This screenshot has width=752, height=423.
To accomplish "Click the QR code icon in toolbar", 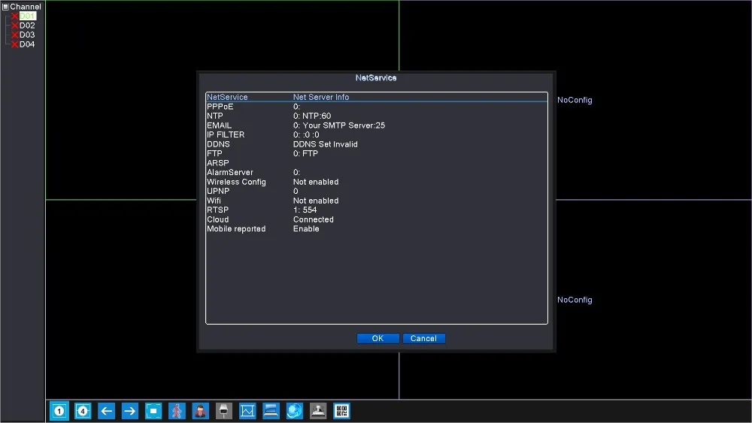I will tap(341, 411).
